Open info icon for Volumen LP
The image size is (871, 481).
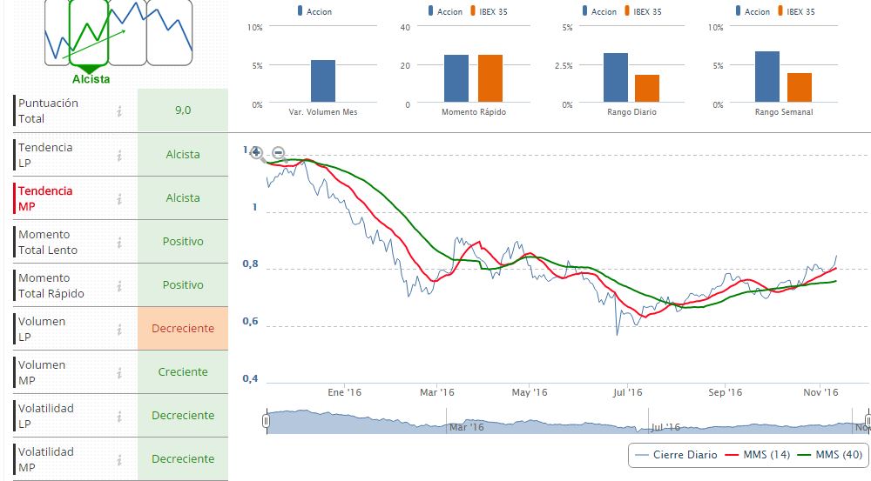[119, 329]
